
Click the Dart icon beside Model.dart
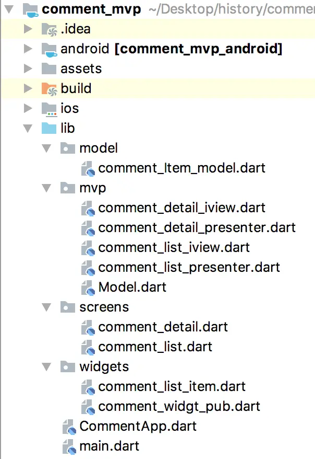(88, 287)
